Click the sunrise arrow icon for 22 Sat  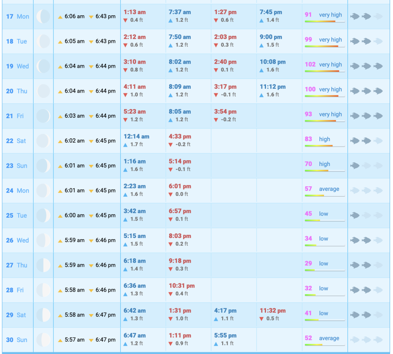(x=60, y=141)
